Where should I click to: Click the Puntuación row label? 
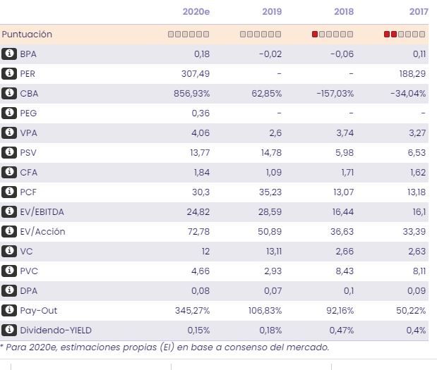(x=27, y=34)
